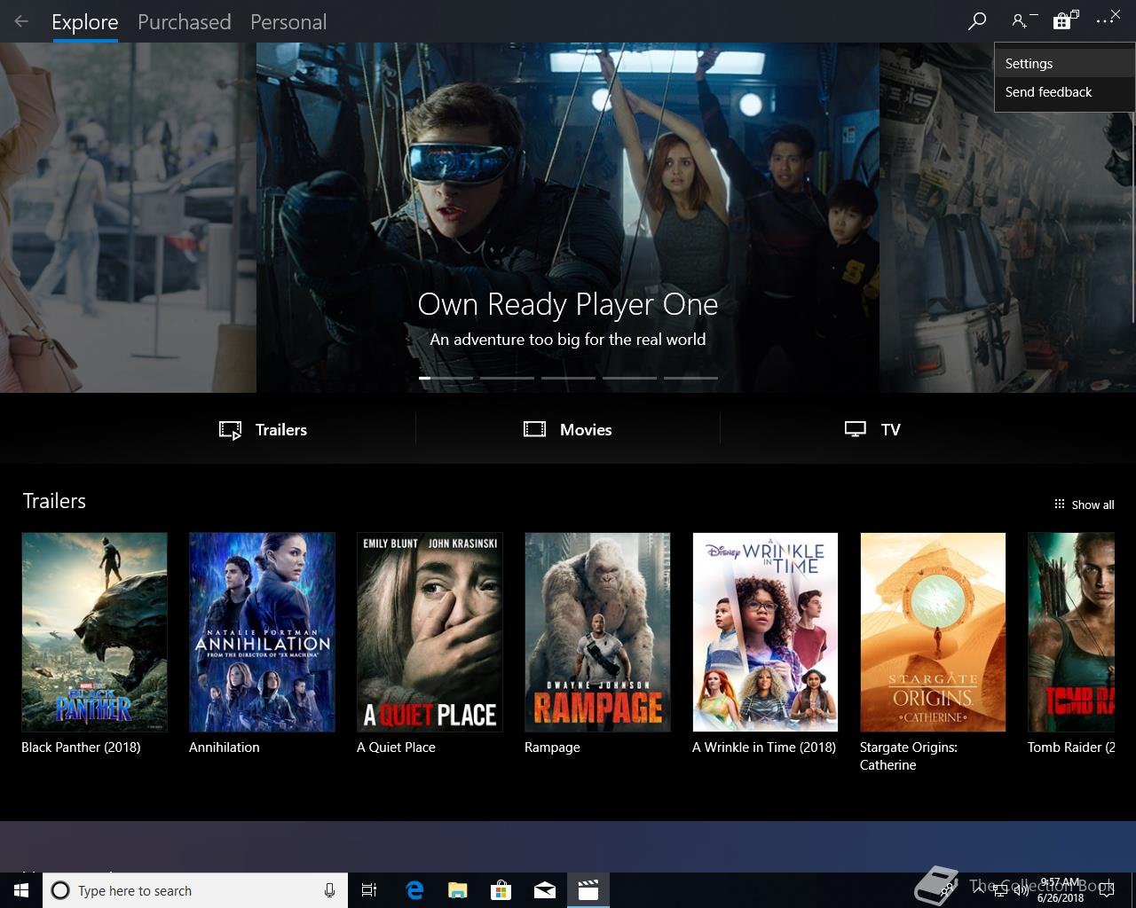The height and width of the screenshot is (908, 1136).
Task: Click the Cortana microphone icon
Action: pyautogui.click(x=329, y=890)
